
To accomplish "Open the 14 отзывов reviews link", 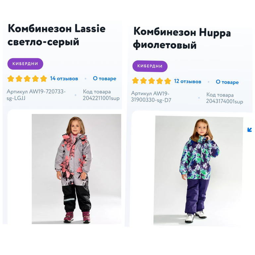I will 64,79.
